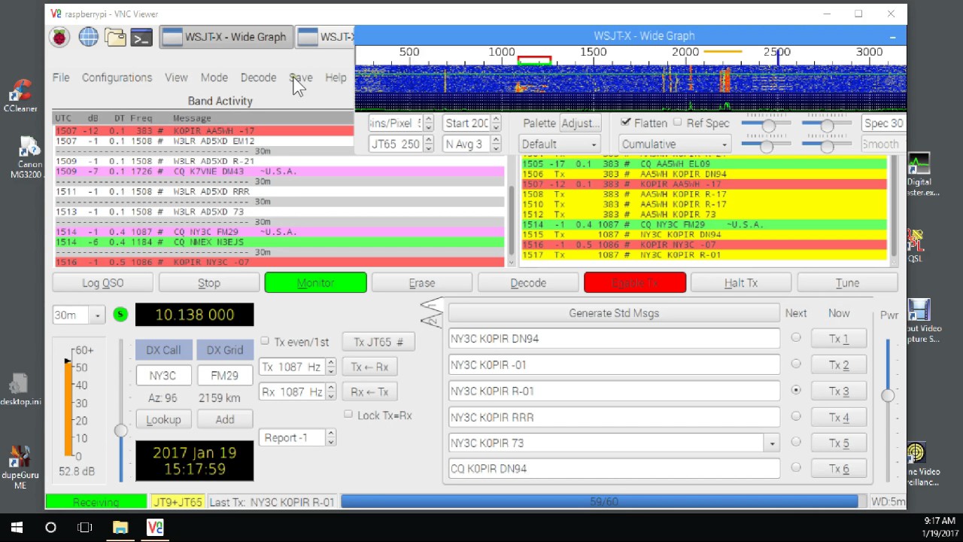
Task: Click the Tx 1087 Hz spinner arrows
Action: 330,367
